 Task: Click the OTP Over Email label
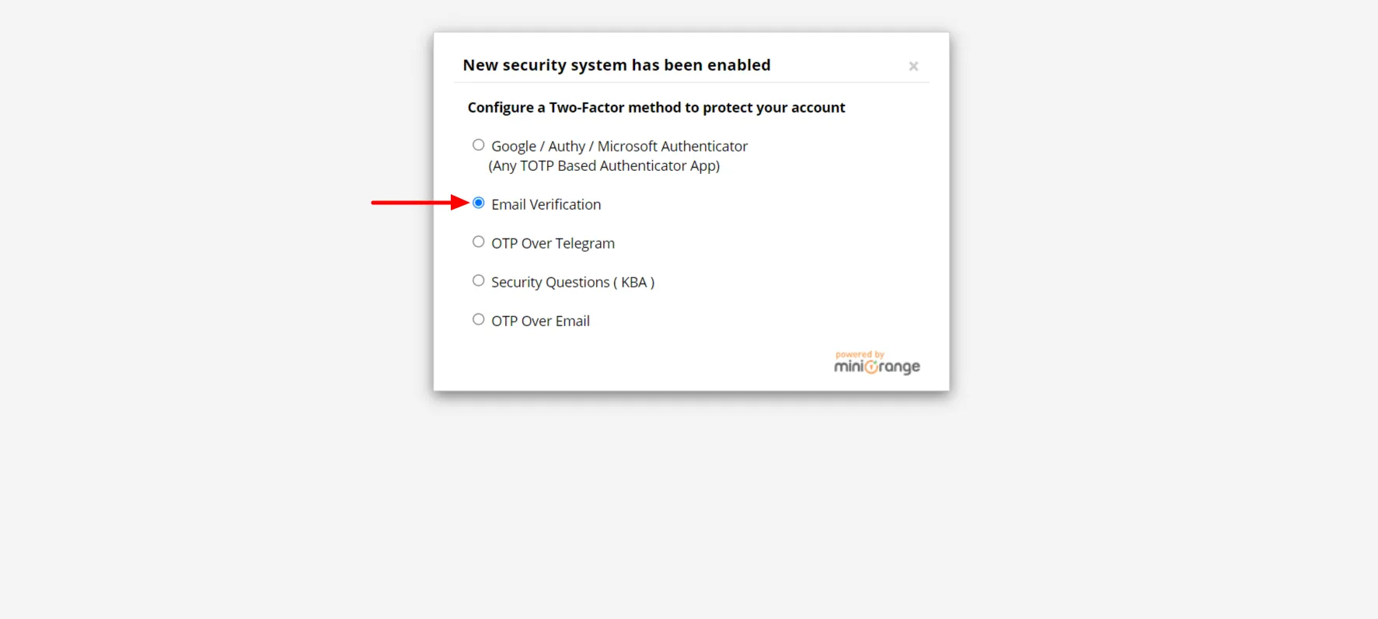coord(539,321)
